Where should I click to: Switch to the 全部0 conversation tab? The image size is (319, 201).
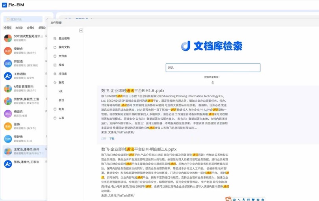point(8,27)
